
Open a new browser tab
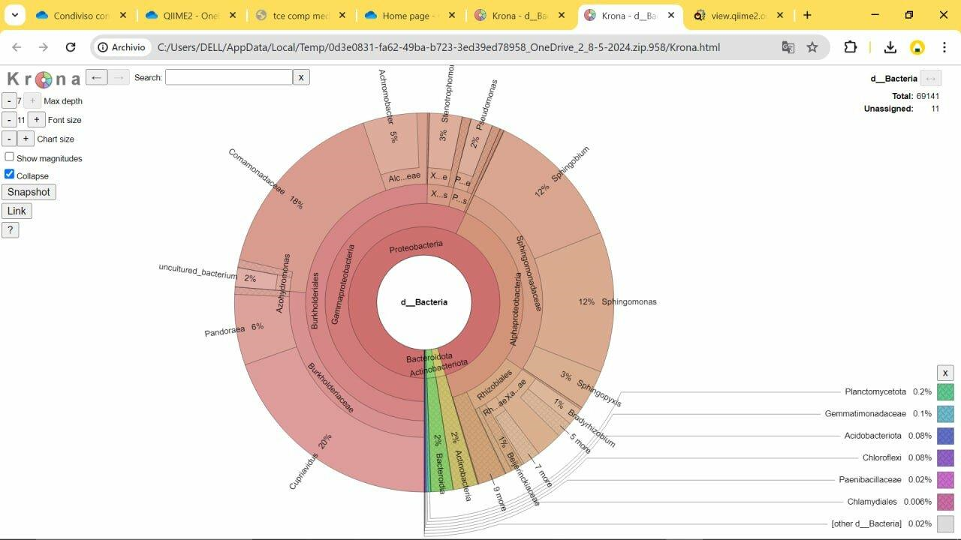pos(807,15)
